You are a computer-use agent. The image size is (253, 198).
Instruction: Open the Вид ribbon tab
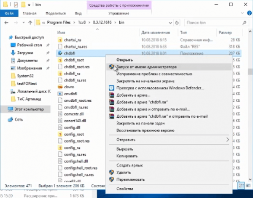coord(78,13)
